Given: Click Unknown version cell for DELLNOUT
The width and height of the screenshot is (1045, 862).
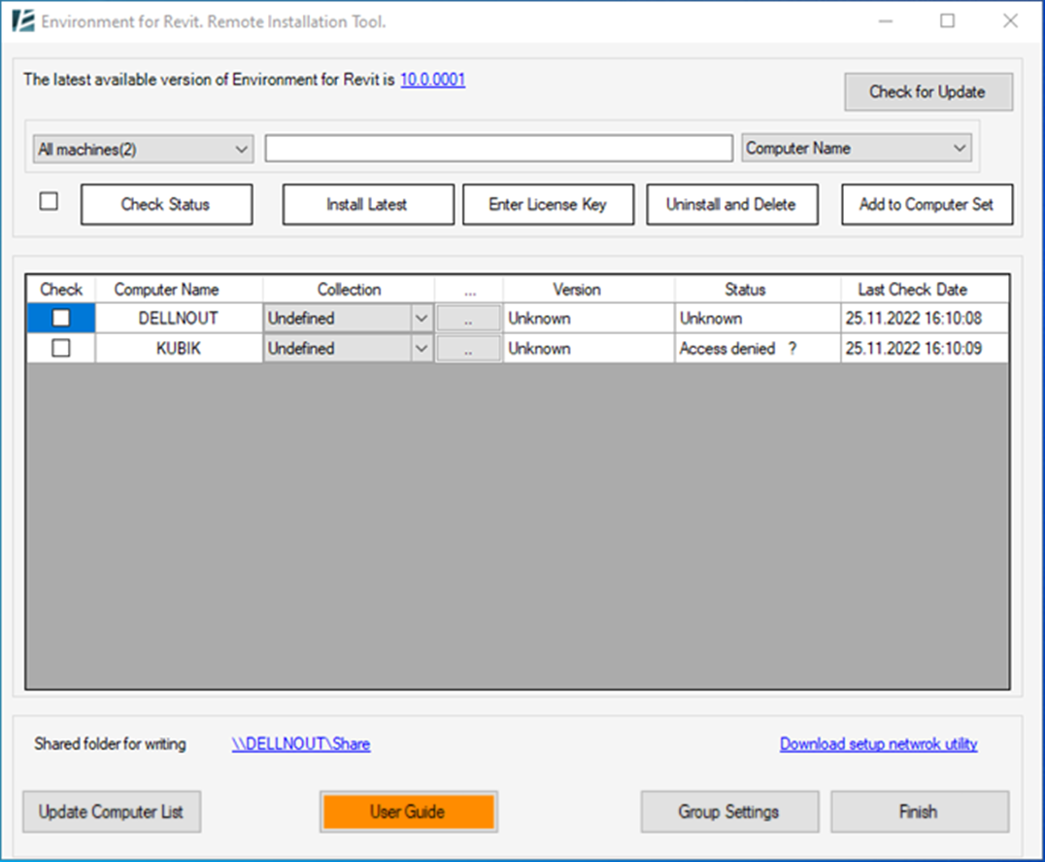Looking at the screenshot, I should point(589,318).
